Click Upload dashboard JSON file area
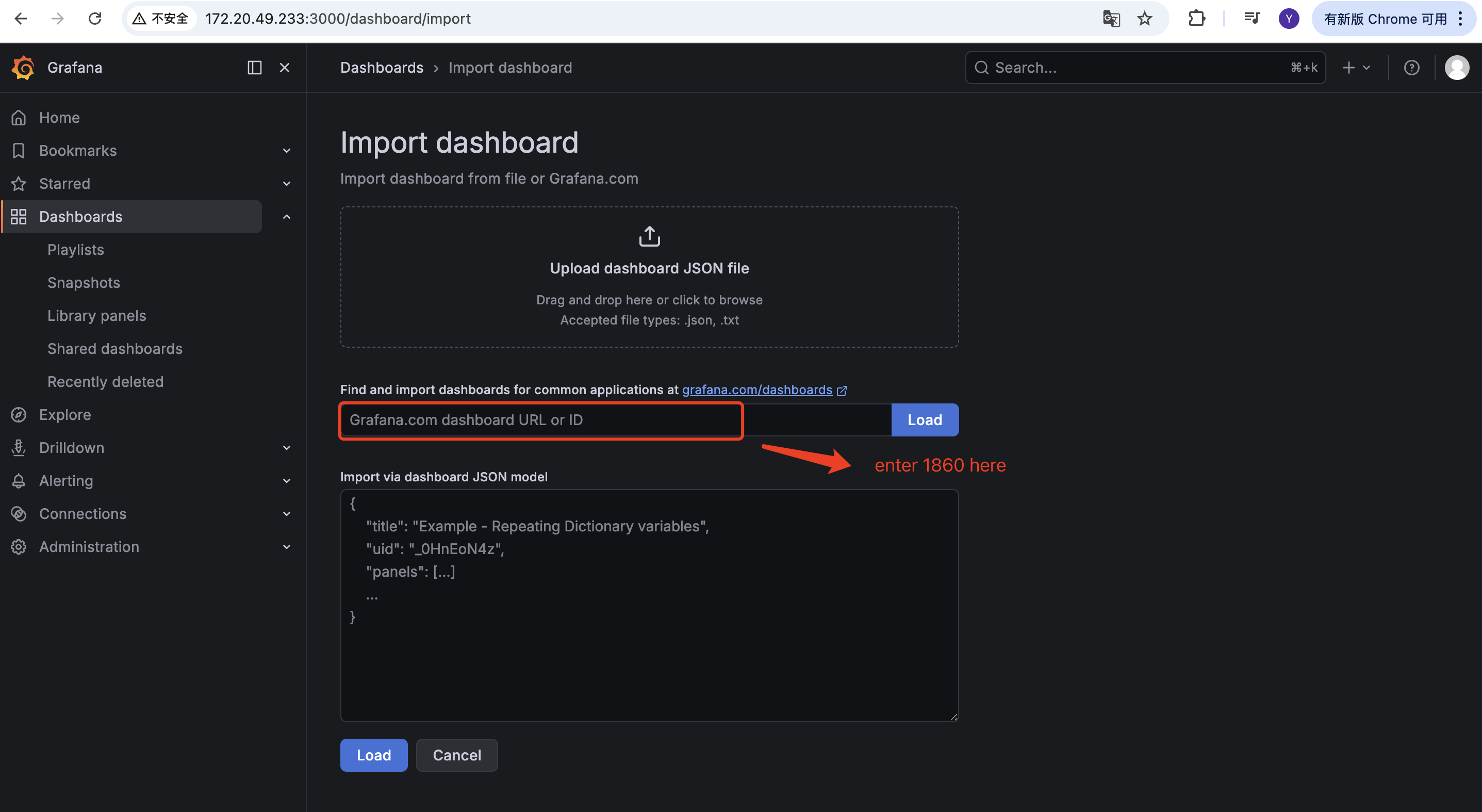1482x812 pixels. click(x=649, y=277)
